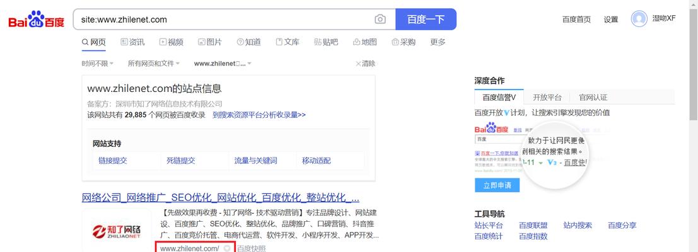Screen dimensions: 698x252
Task: Switch to 视频 tab
Action: coord(172,42)
